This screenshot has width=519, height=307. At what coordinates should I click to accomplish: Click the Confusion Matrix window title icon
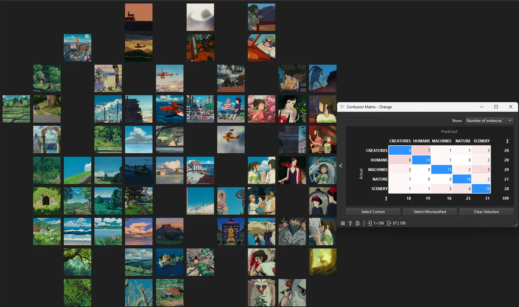tap(342, 107)
